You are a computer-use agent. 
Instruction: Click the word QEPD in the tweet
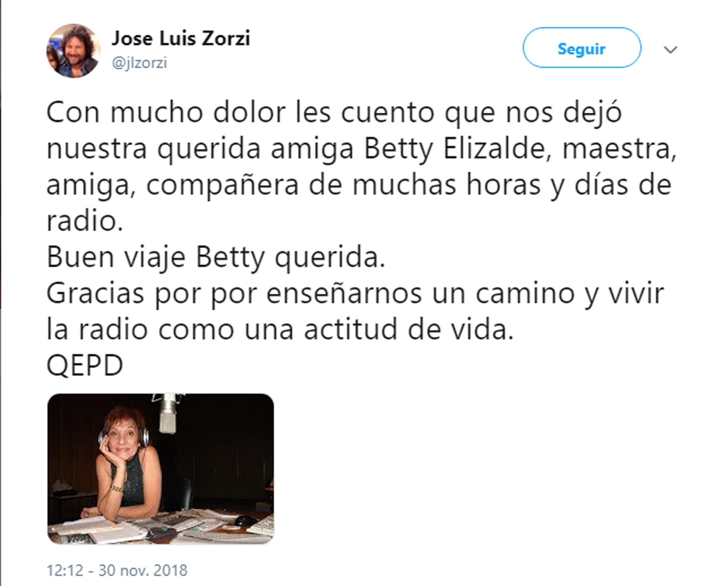point(85,366)
